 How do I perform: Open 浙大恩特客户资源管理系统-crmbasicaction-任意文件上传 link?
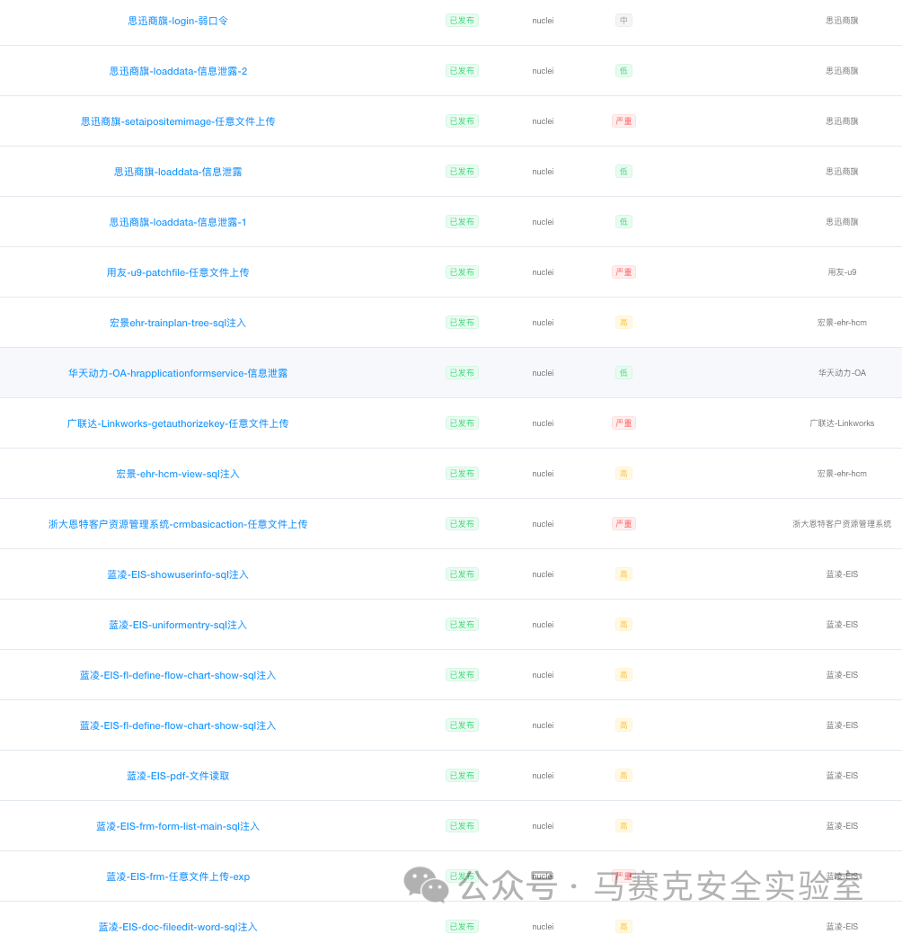178,524
